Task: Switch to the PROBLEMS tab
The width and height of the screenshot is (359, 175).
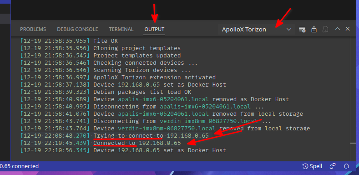Action: [x=33, y=29]
